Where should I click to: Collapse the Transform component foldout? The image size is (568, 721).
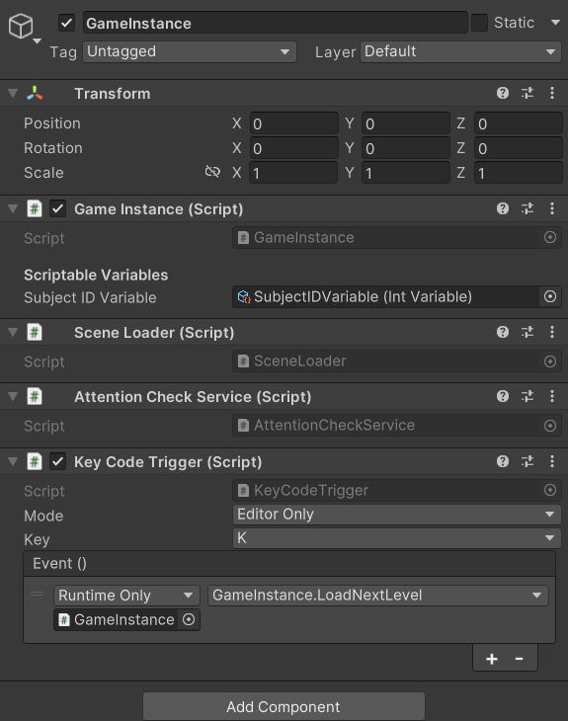[13, 94]
